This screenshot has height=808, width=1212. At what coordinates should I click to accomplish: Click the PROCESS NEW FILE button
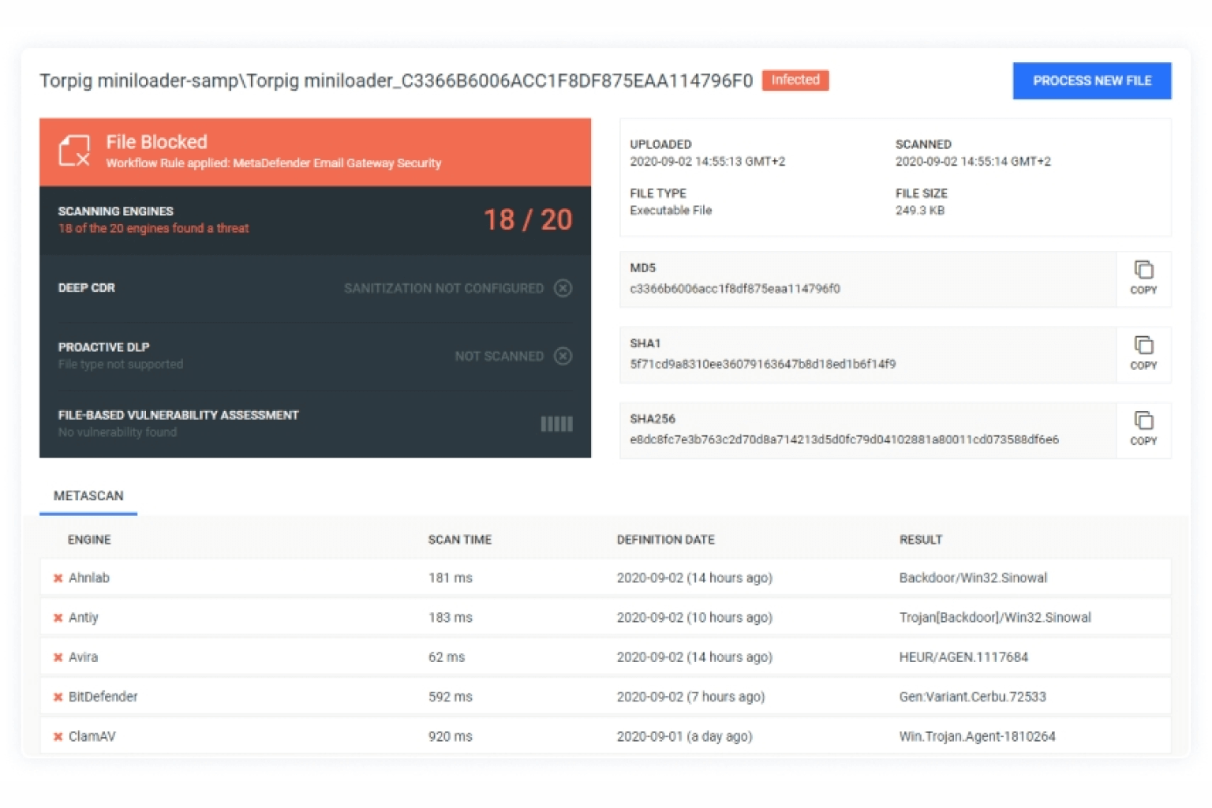click(x=1091, y=80)
